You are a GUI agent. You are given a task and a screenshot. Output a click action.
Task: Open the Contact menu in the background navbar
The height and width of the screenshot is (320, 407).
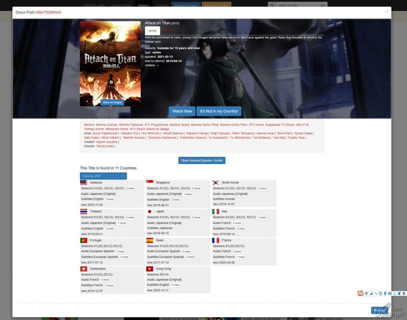point(162,5)
